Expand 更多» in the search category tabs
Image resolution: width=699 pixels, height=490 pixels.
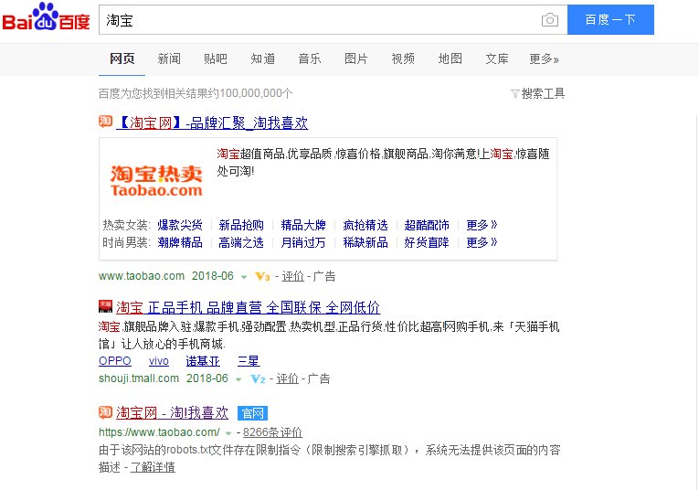click(544, 59)
